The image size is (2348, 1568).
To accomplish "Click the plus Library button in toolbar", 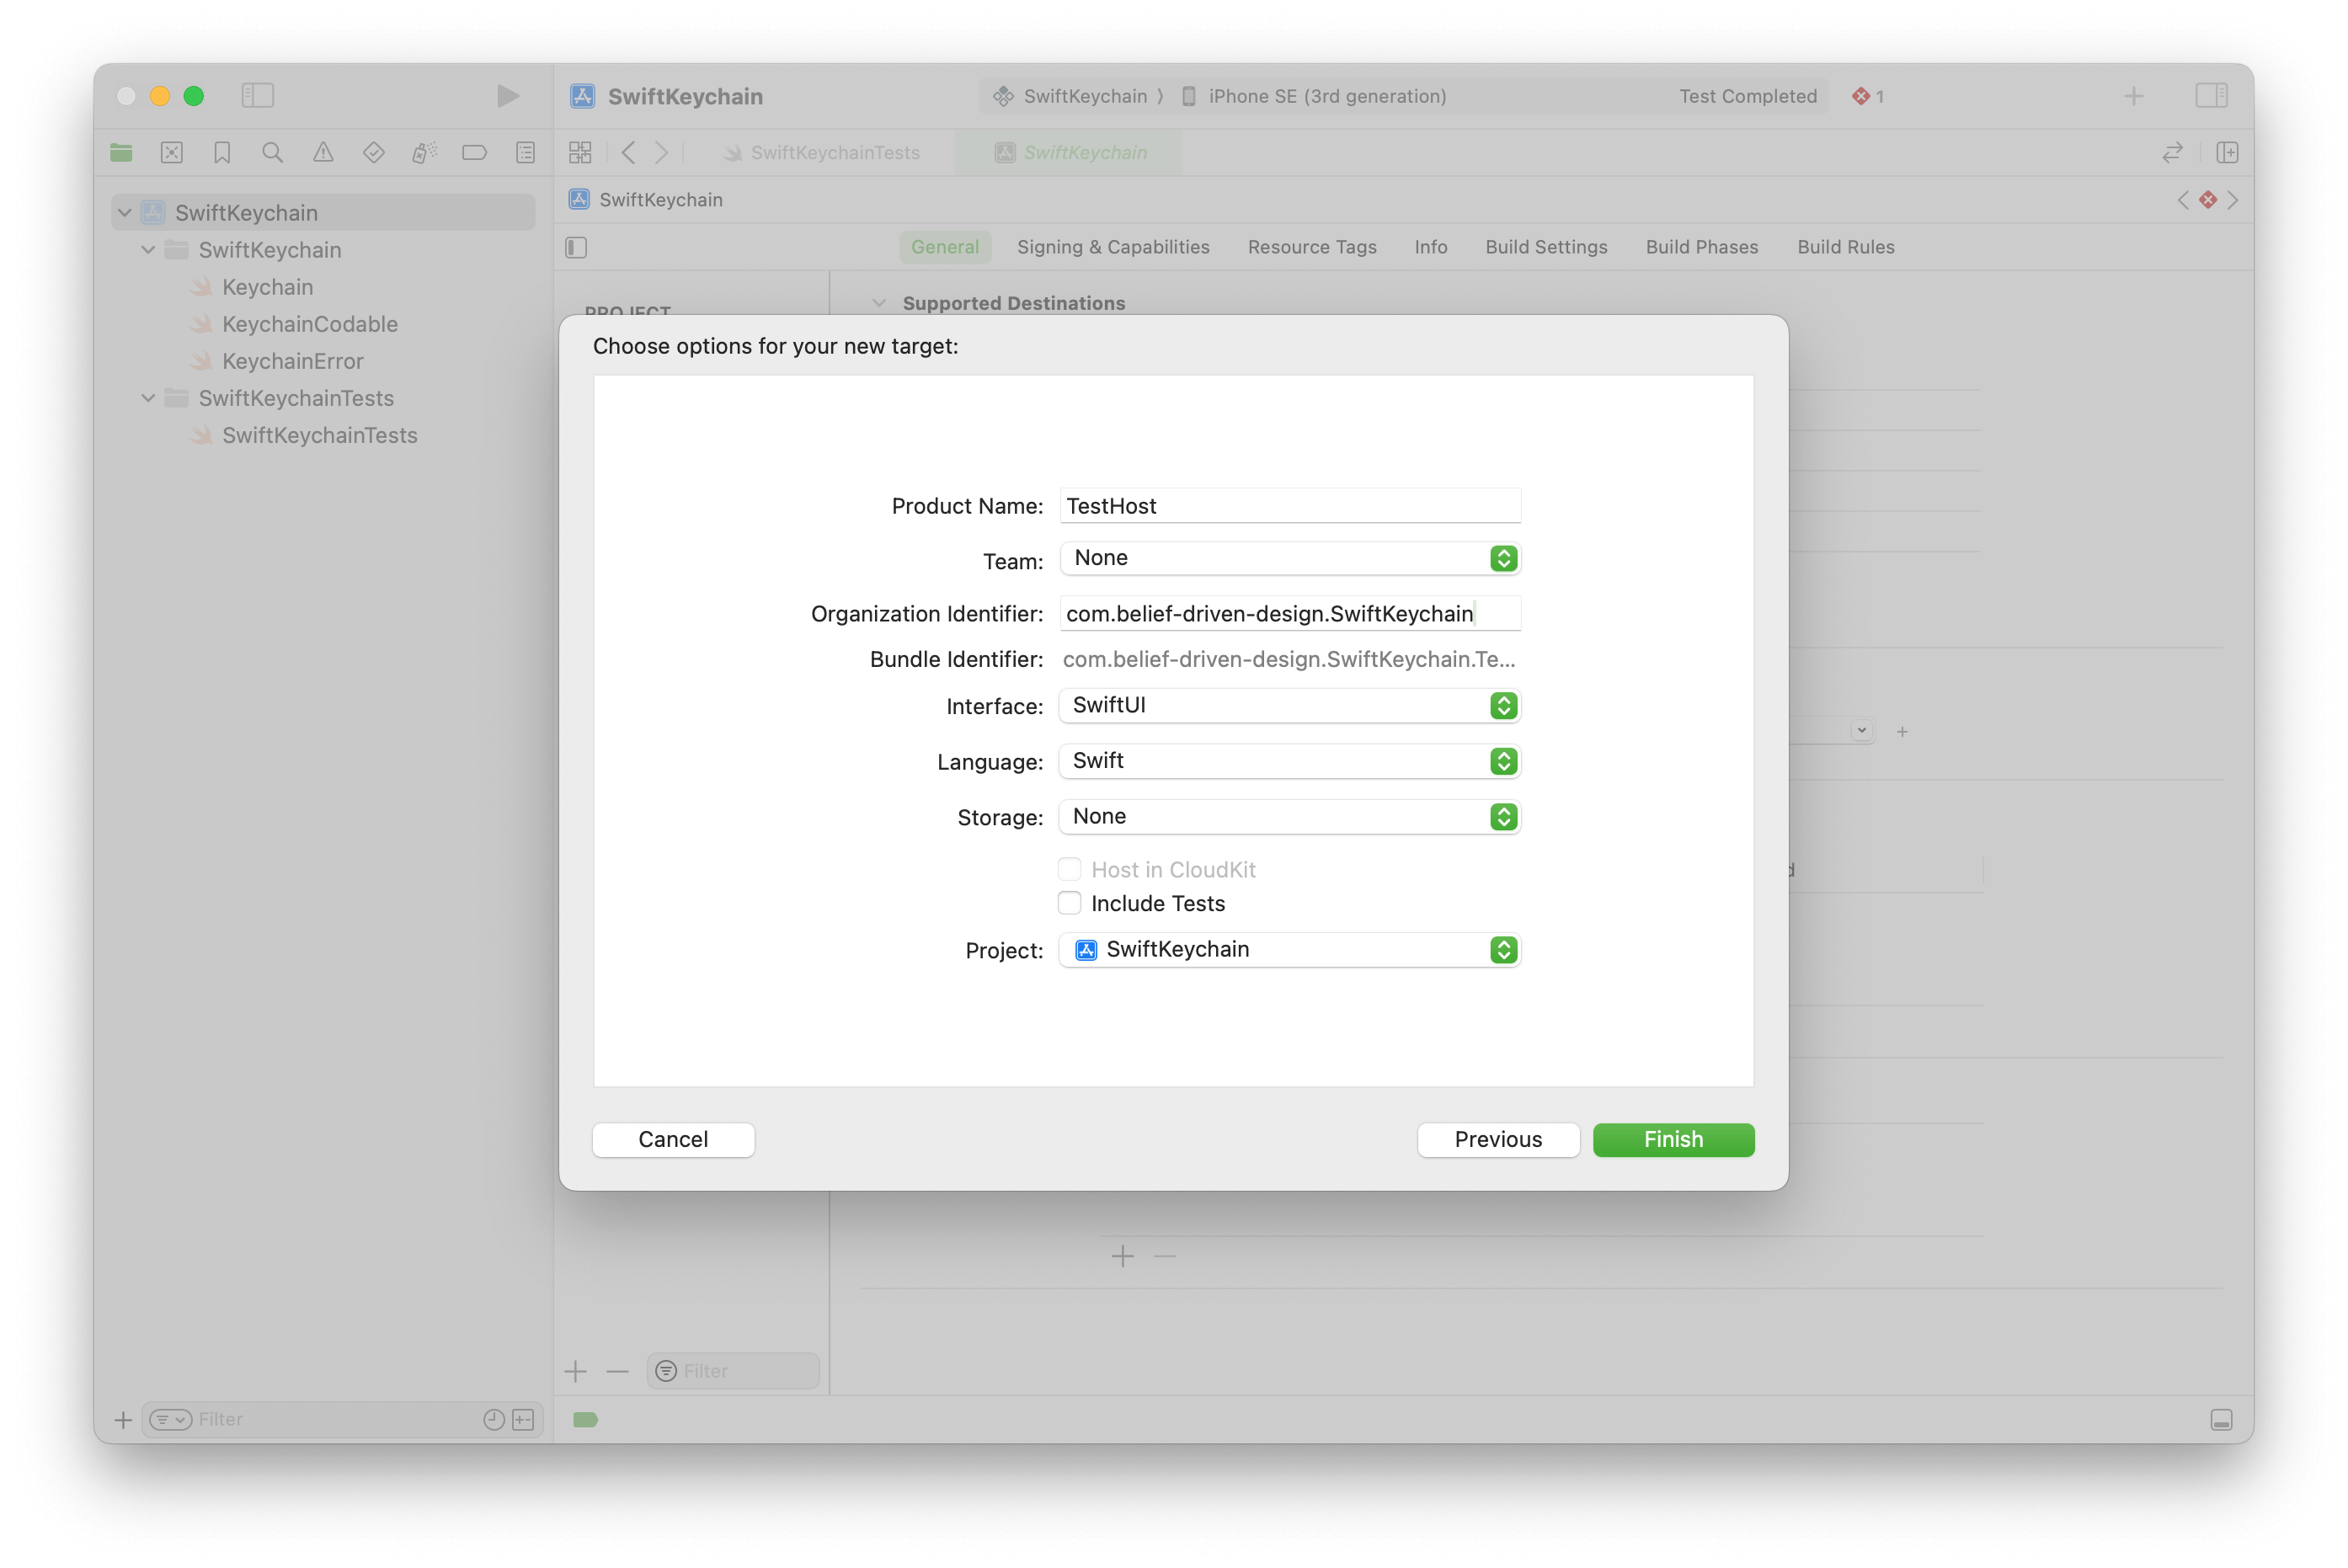I will tap(2133, 96).
